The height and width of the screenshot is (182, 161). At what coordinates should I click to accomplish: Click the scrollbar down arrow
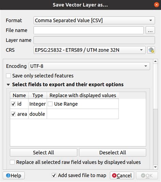point(156,167)
